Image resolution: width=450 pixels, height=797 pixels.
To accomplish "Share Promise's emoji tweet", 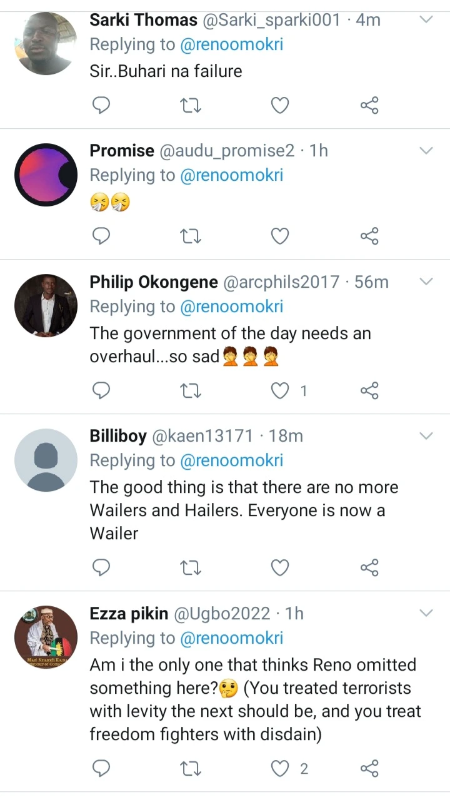I will [x=369, y=236].
